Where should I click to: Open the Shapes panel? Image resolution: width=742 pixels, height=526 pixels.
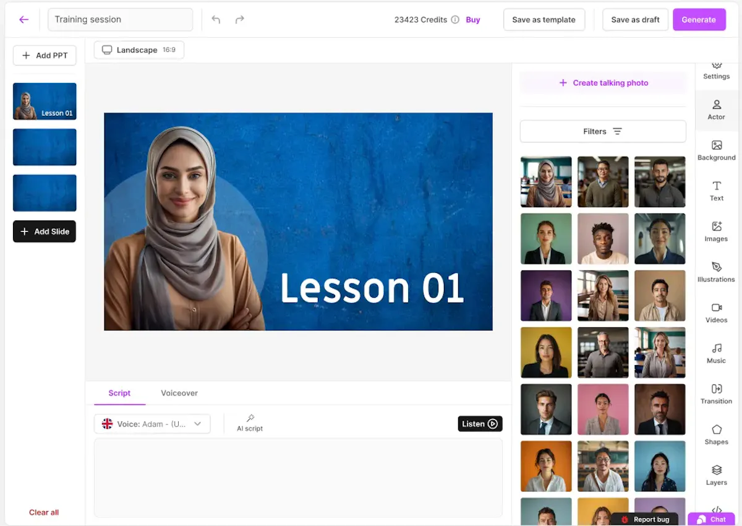(717, 435)
